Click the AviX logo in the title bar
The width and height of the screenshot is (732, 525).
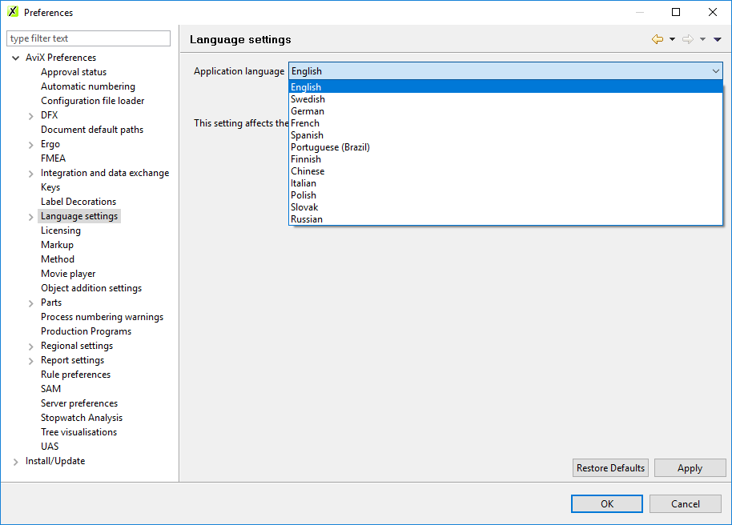click(x=11, y=12)
